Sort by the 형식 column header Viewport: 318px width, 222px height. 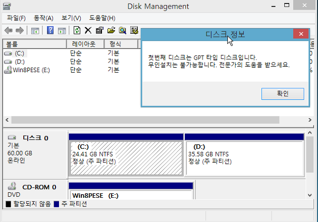pos(121,44)
